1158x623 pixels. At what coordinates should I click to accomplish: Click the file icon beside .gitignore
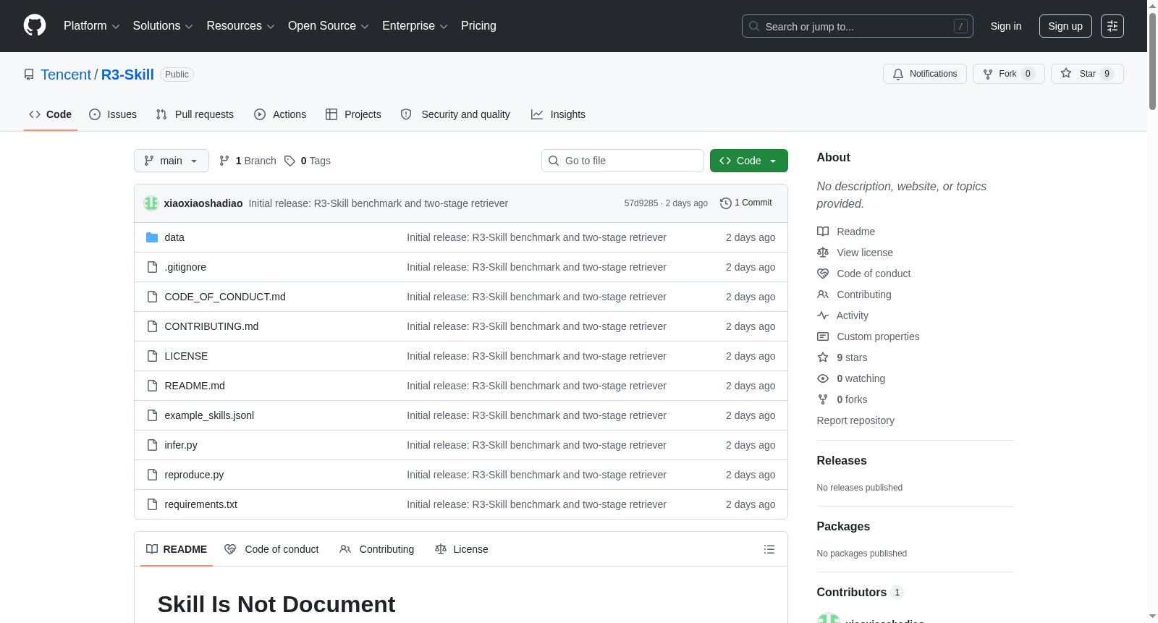tap(152, 267)
